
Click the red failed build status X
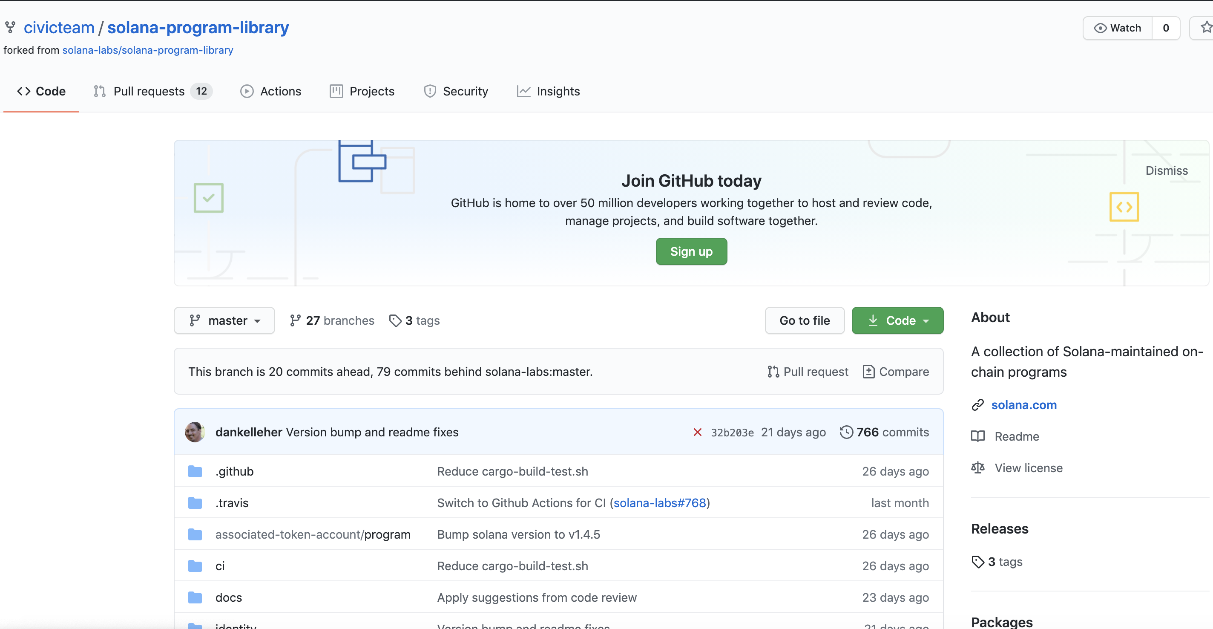coord(697,432)
